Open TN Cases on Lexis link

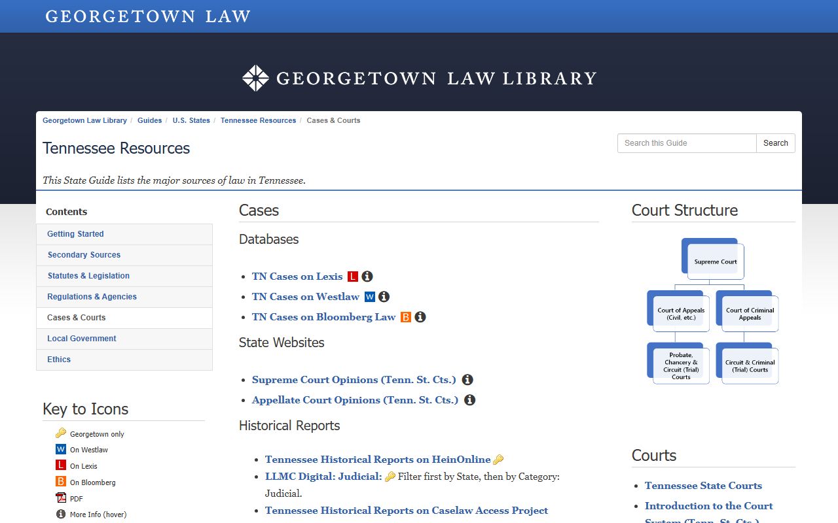coord(297,277)
